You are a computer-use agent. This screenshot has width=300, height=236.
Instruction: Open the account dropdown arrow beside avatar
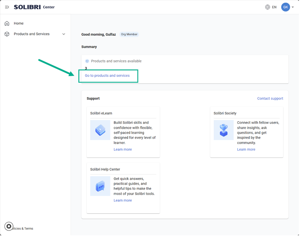(293, 7)
